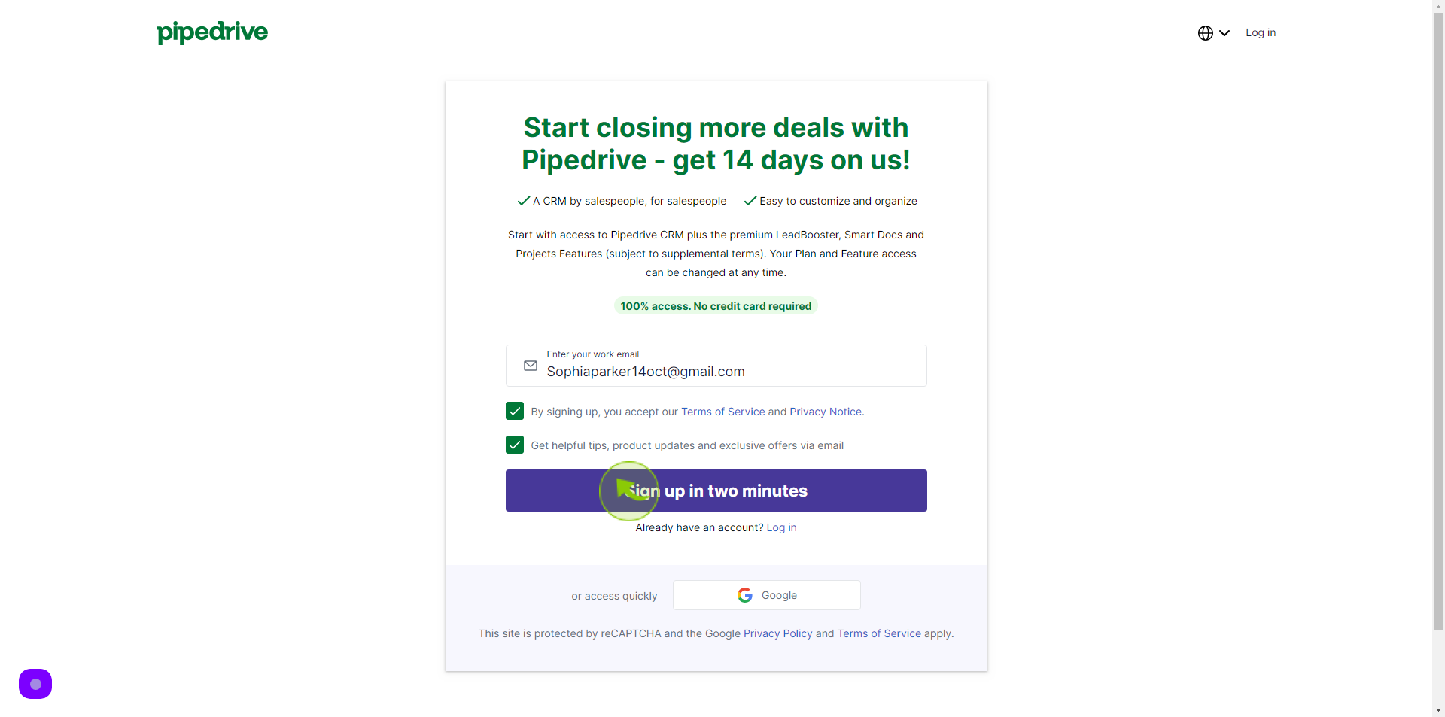Click the Pipedrive logo
This screenshot has width=1445, height=717.
pos(212,32)
